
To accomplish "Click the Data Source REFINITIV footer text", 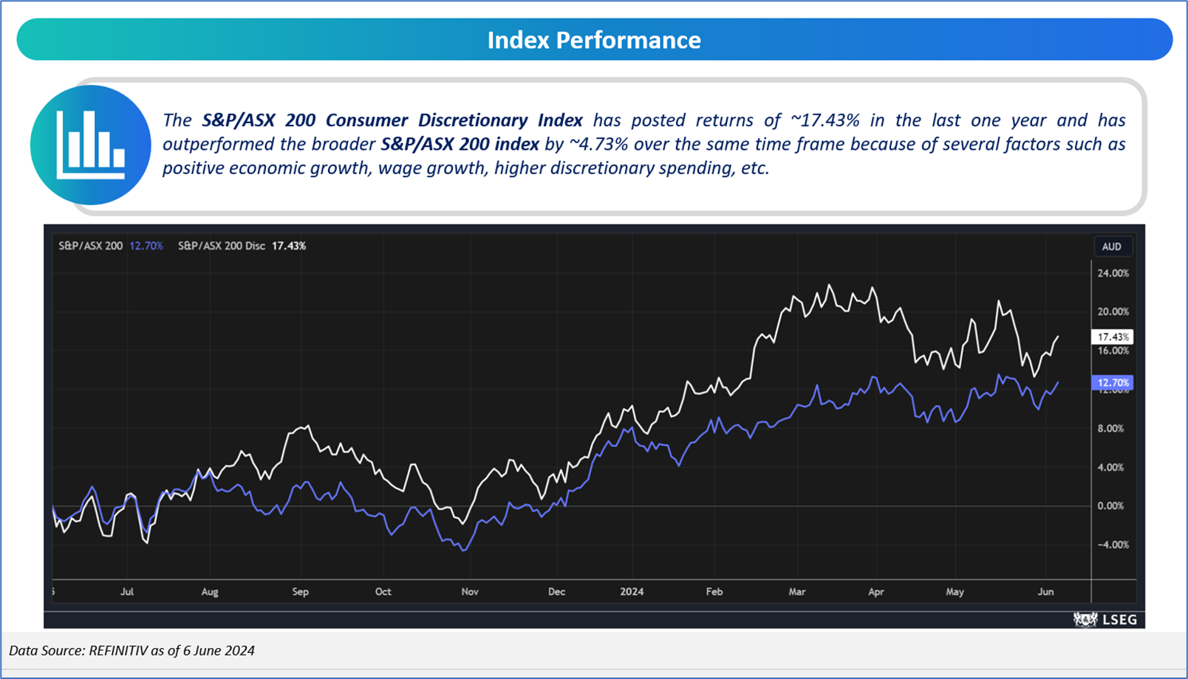I will click(x=132, y=651).
